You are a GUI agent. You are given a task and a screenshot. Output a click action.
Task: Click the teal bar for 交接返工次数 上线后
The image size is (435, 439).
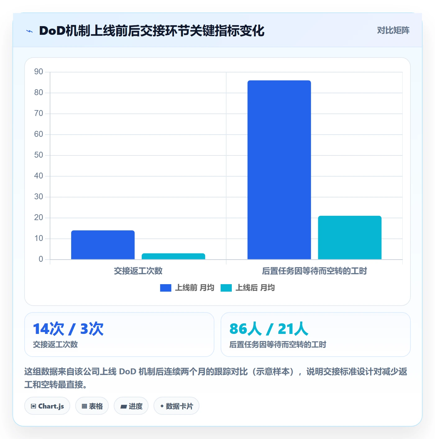(x=173, y=256)
